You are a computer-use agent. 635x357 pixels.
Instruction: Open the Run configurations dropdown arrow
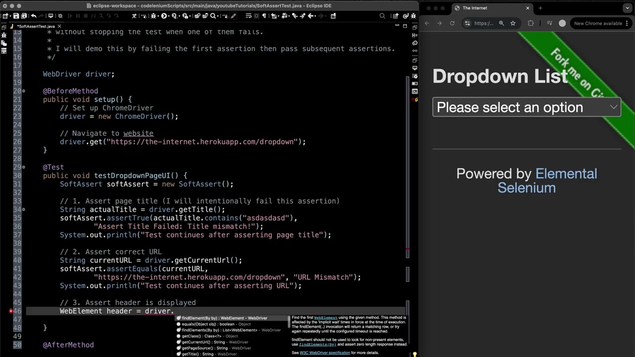point(169,16)
